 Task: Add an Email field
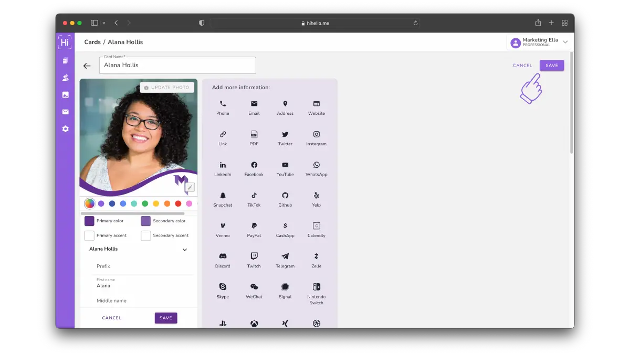(x=254, y=107)
